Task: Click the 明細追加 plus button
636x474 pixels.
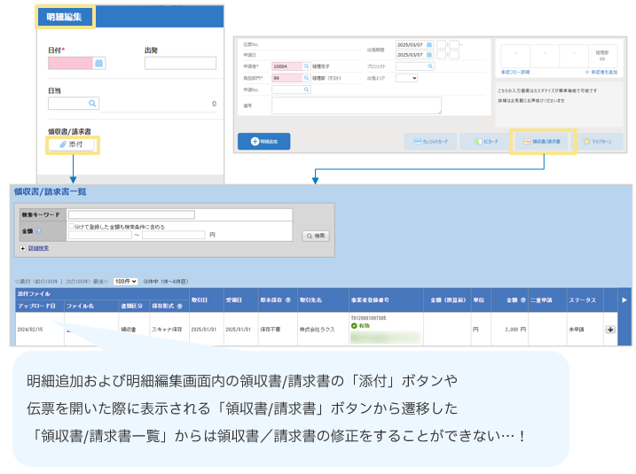Action: point(263,142)
